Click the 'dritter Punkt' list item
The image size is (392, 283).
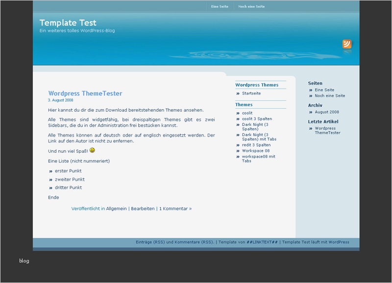[x=68, y=188]
